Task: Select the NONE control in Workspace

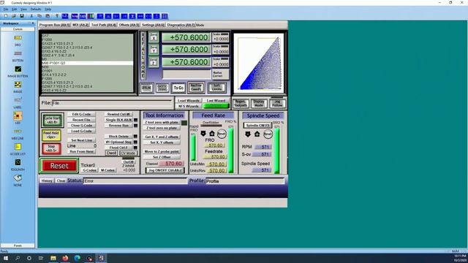Action: [x=18, y=178]
